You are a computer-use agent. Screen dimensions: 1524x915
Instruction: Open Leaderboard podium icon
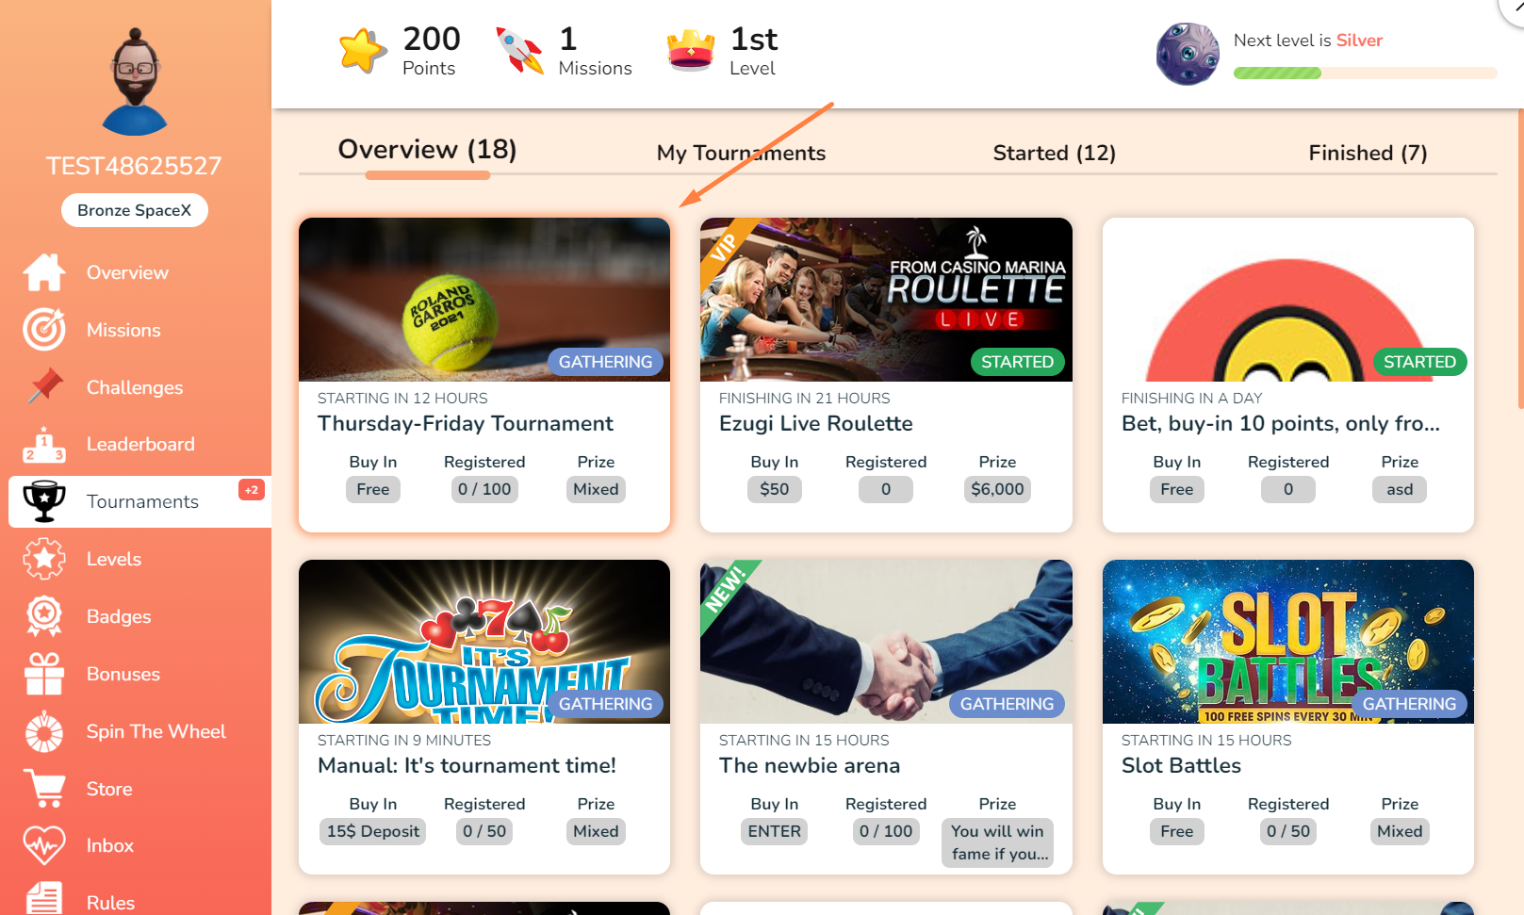[44, 445]
